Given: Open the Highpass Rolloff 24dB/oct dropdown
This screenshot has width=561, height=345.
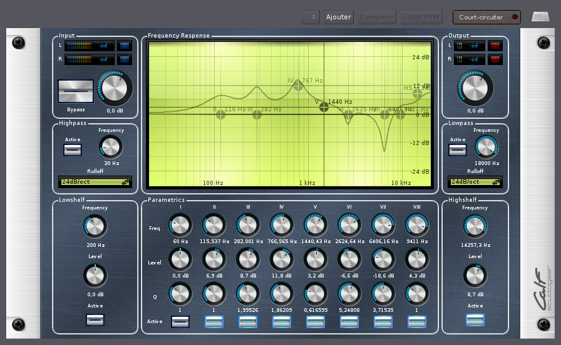Looking at the screenshot, I should pos(95,182).
